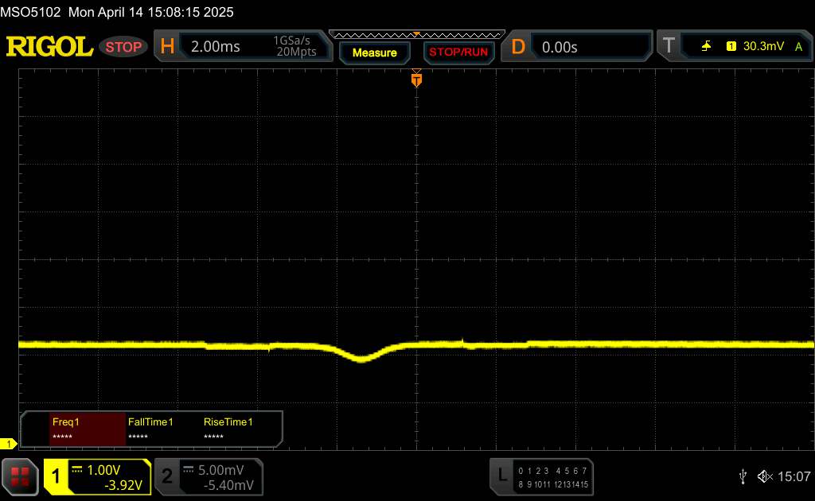Open the red grid function menu icon

point(21,476)
